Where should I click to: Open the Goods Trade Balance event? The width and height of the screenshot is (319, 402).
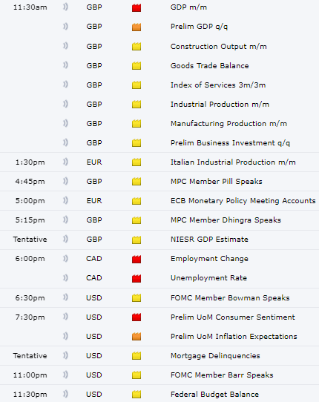210,65
